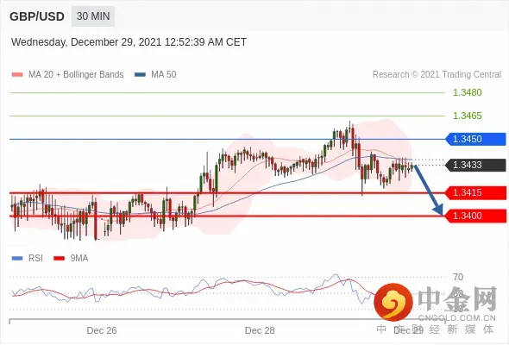Click the 1.3400 red target tag
The image size is (509, 345).
point(475,216)
